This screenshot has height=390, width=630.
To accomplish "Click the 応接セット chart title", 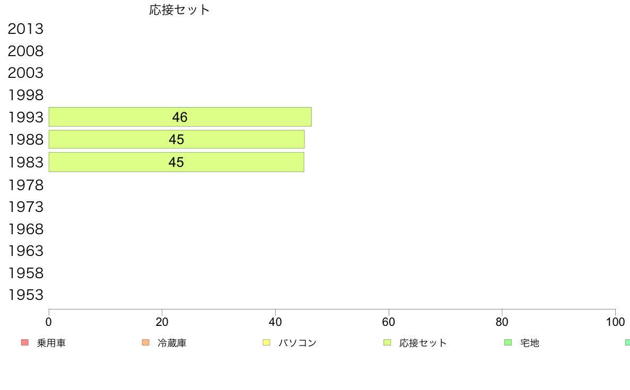I will coord(179,10).
